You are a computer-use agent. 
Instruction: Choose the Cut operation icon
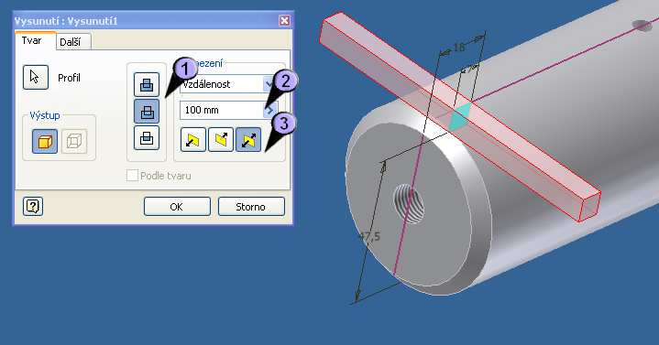[147, 112]
